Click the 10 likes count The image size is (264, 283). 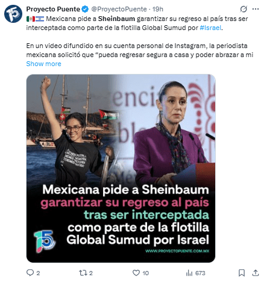click(x=146, y=273)
